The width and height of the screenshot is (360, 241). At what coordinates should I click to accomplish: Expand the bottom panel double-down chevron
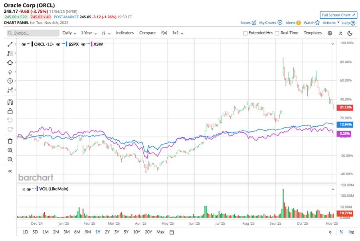click(x=330, y=232)
